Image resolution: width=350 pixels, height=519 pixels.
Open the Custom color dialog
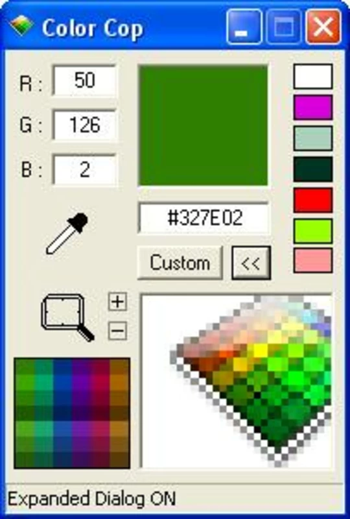pyautogui.click(x=180, y=263)
